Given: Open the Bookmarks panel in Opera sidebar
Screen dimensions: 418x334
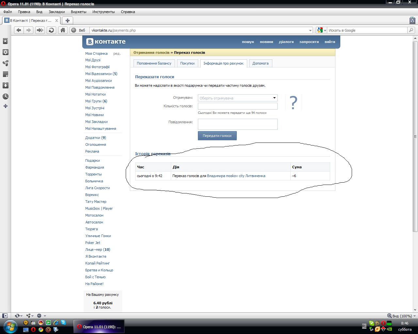Looking at the screenshot, I should [x=5, y=41].
